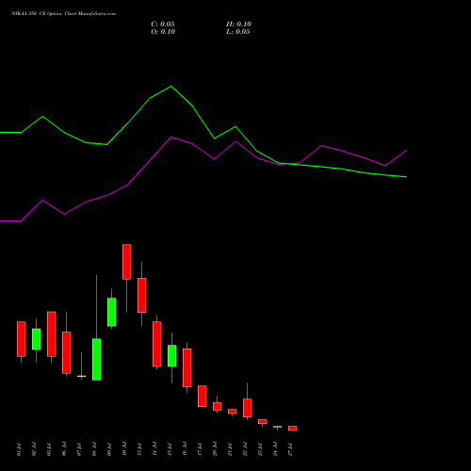
Task: Click the "15 Jul" date axis label
Action: [170, 449]
